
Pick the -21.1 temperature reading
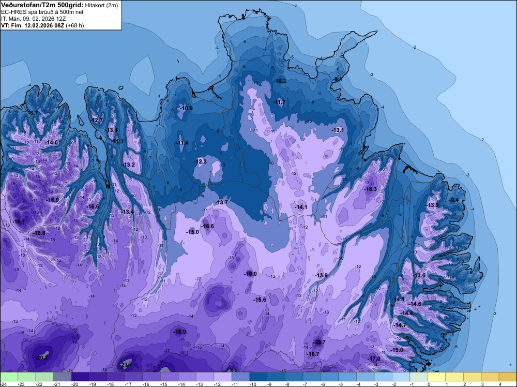pos(126,365)
